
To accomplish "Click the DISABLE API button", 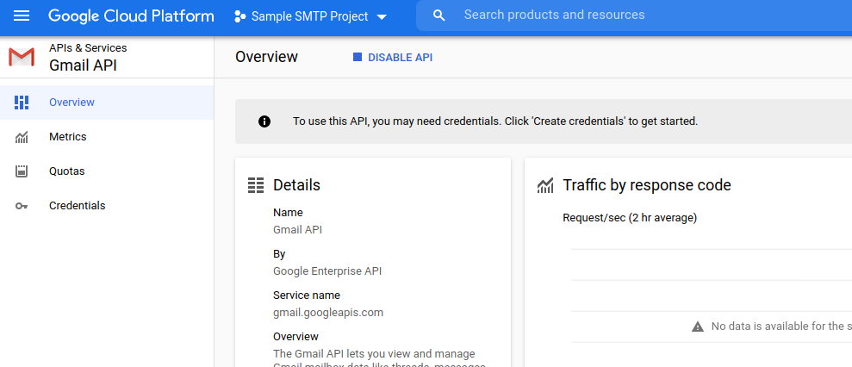I will pyautogui.click(x=393, y=57).
